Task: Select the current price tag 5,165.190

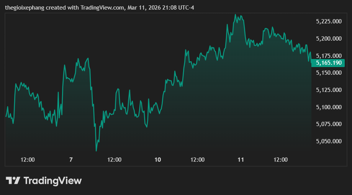Action: 328,63
